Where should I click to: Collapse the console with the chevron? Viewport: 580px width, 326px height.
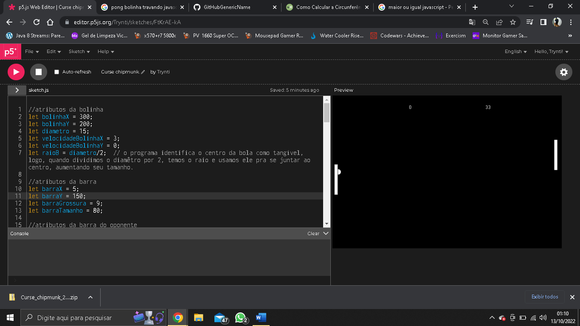pyautogui.click(x=326, y=233)
